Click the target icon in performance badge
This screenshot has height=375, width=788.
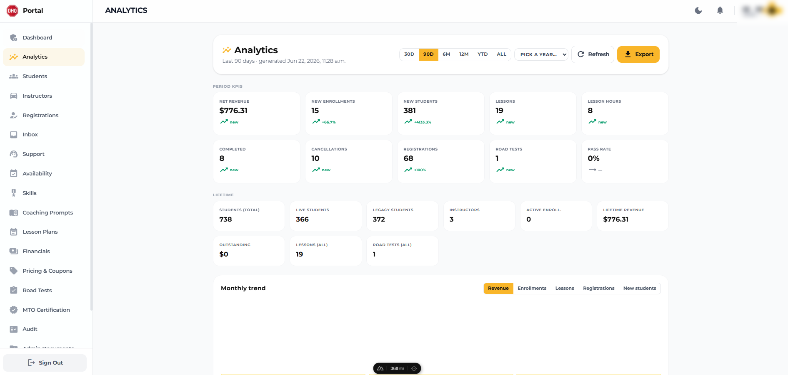[414, 368]
